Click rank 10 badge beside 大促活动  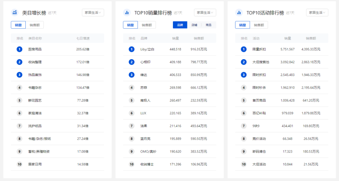[244, 164]
